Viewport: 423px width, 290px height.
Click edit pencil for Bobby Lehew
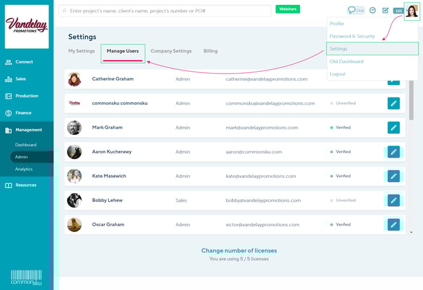(x=393, y=200)
